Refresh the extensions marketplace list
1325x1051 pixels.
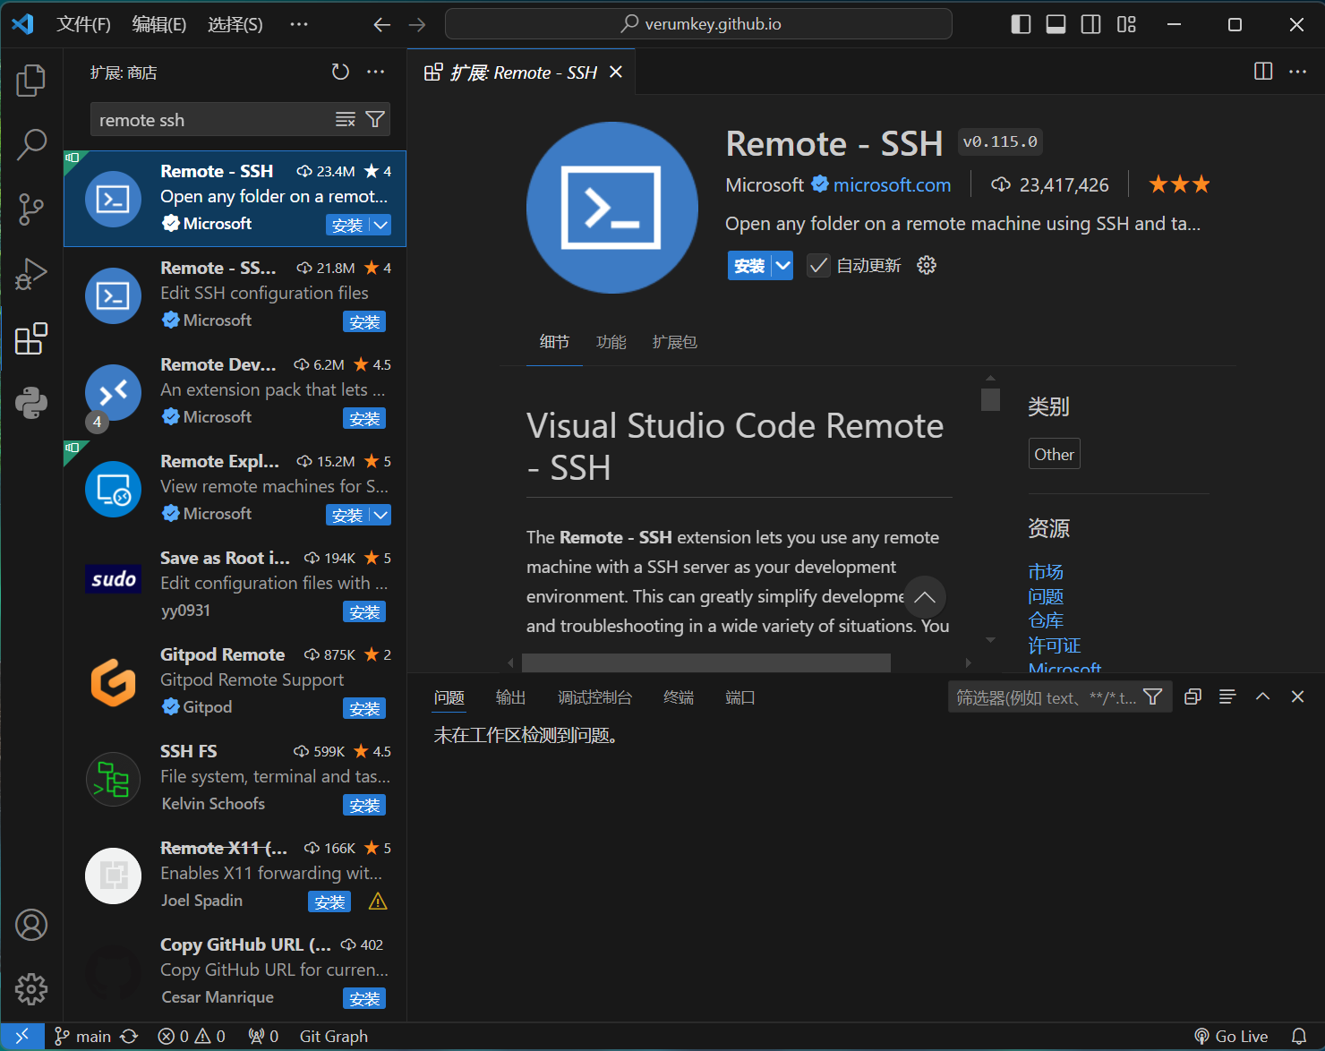point(340,72)
